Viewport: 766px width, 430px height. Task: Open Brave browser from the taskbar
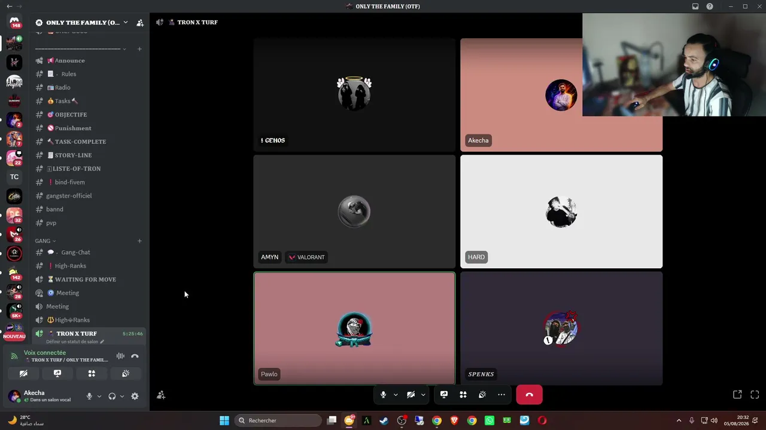[454, 420]
